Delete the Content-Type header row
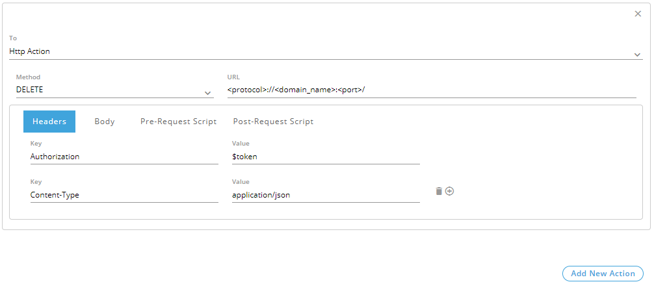Viewport: 654px width, 284px height. click(439, 191)
